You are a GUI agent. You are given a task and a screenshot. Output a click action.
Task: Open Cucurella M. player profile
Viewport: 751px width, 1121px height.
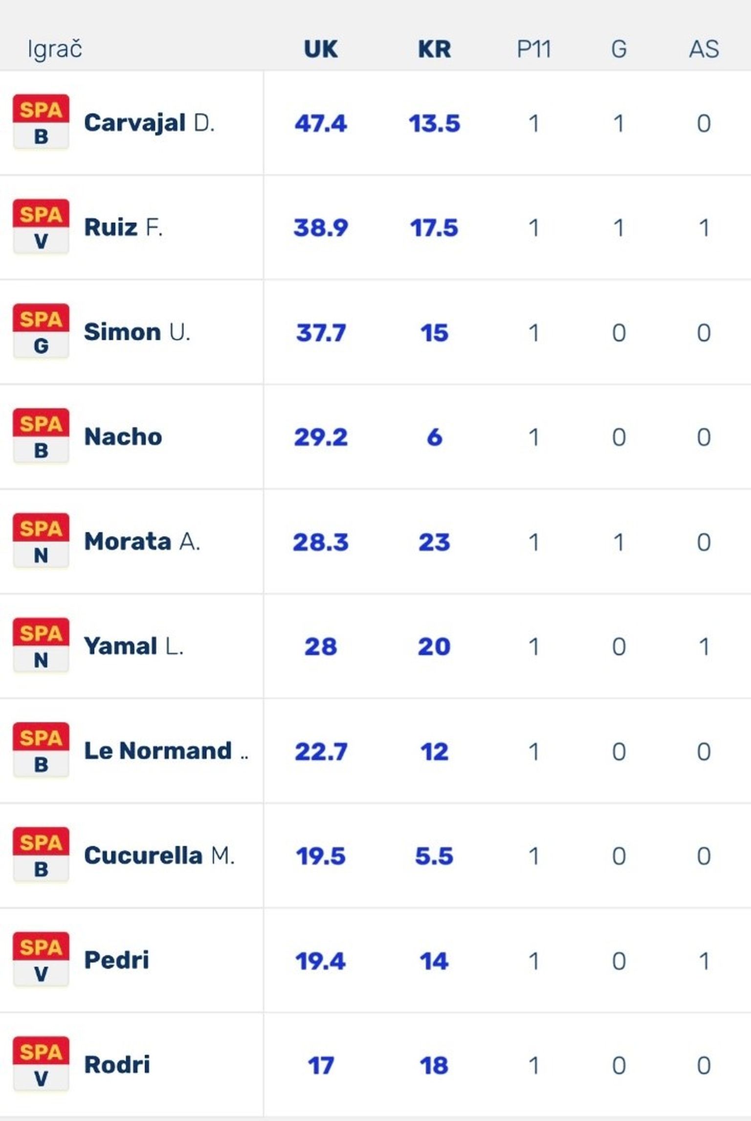click(x=159, y=855)
